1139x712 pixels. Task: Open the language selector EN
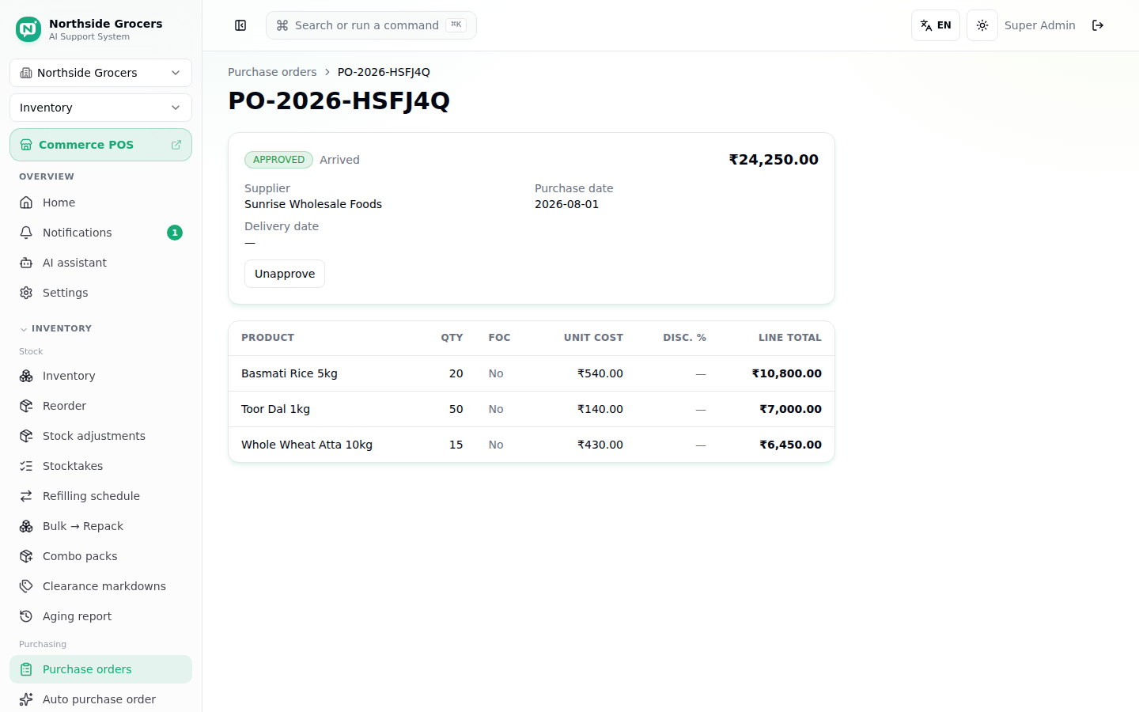pyautogui.click(x=936, y=25)
